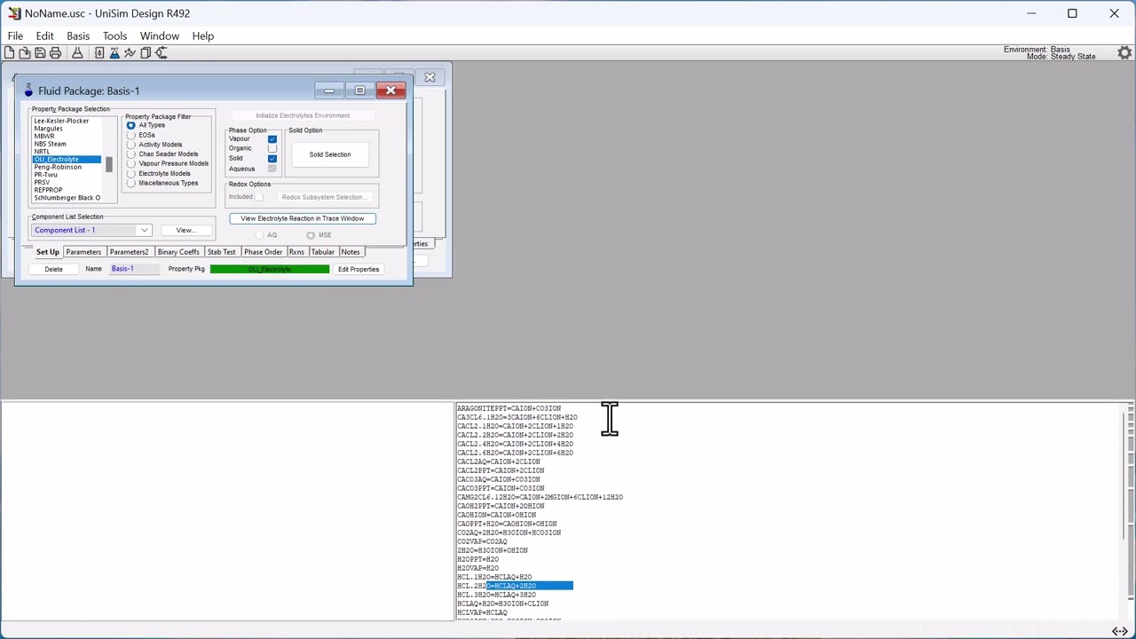This screenshot has width=1136, height=639.
Task: Click the Open case folder icon
Action: [x=24, y=53]
